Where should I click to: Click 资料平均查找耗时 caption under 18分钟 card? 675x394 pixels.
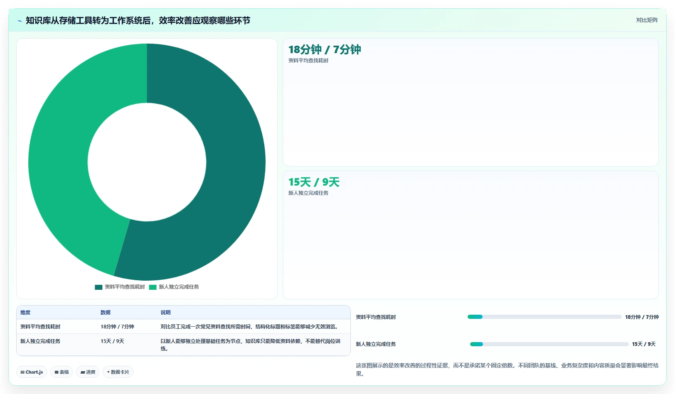tap(308, 61)
